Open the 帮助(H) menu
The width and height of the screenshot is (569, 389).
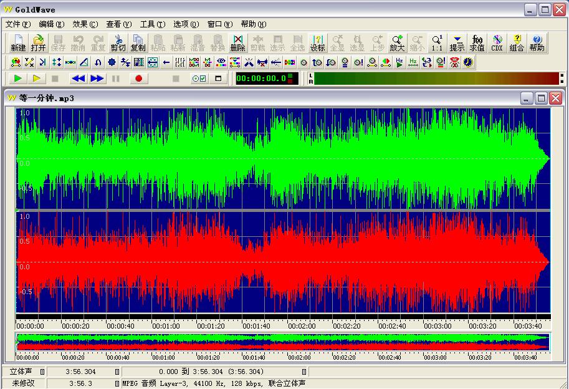tap(253, 24)
